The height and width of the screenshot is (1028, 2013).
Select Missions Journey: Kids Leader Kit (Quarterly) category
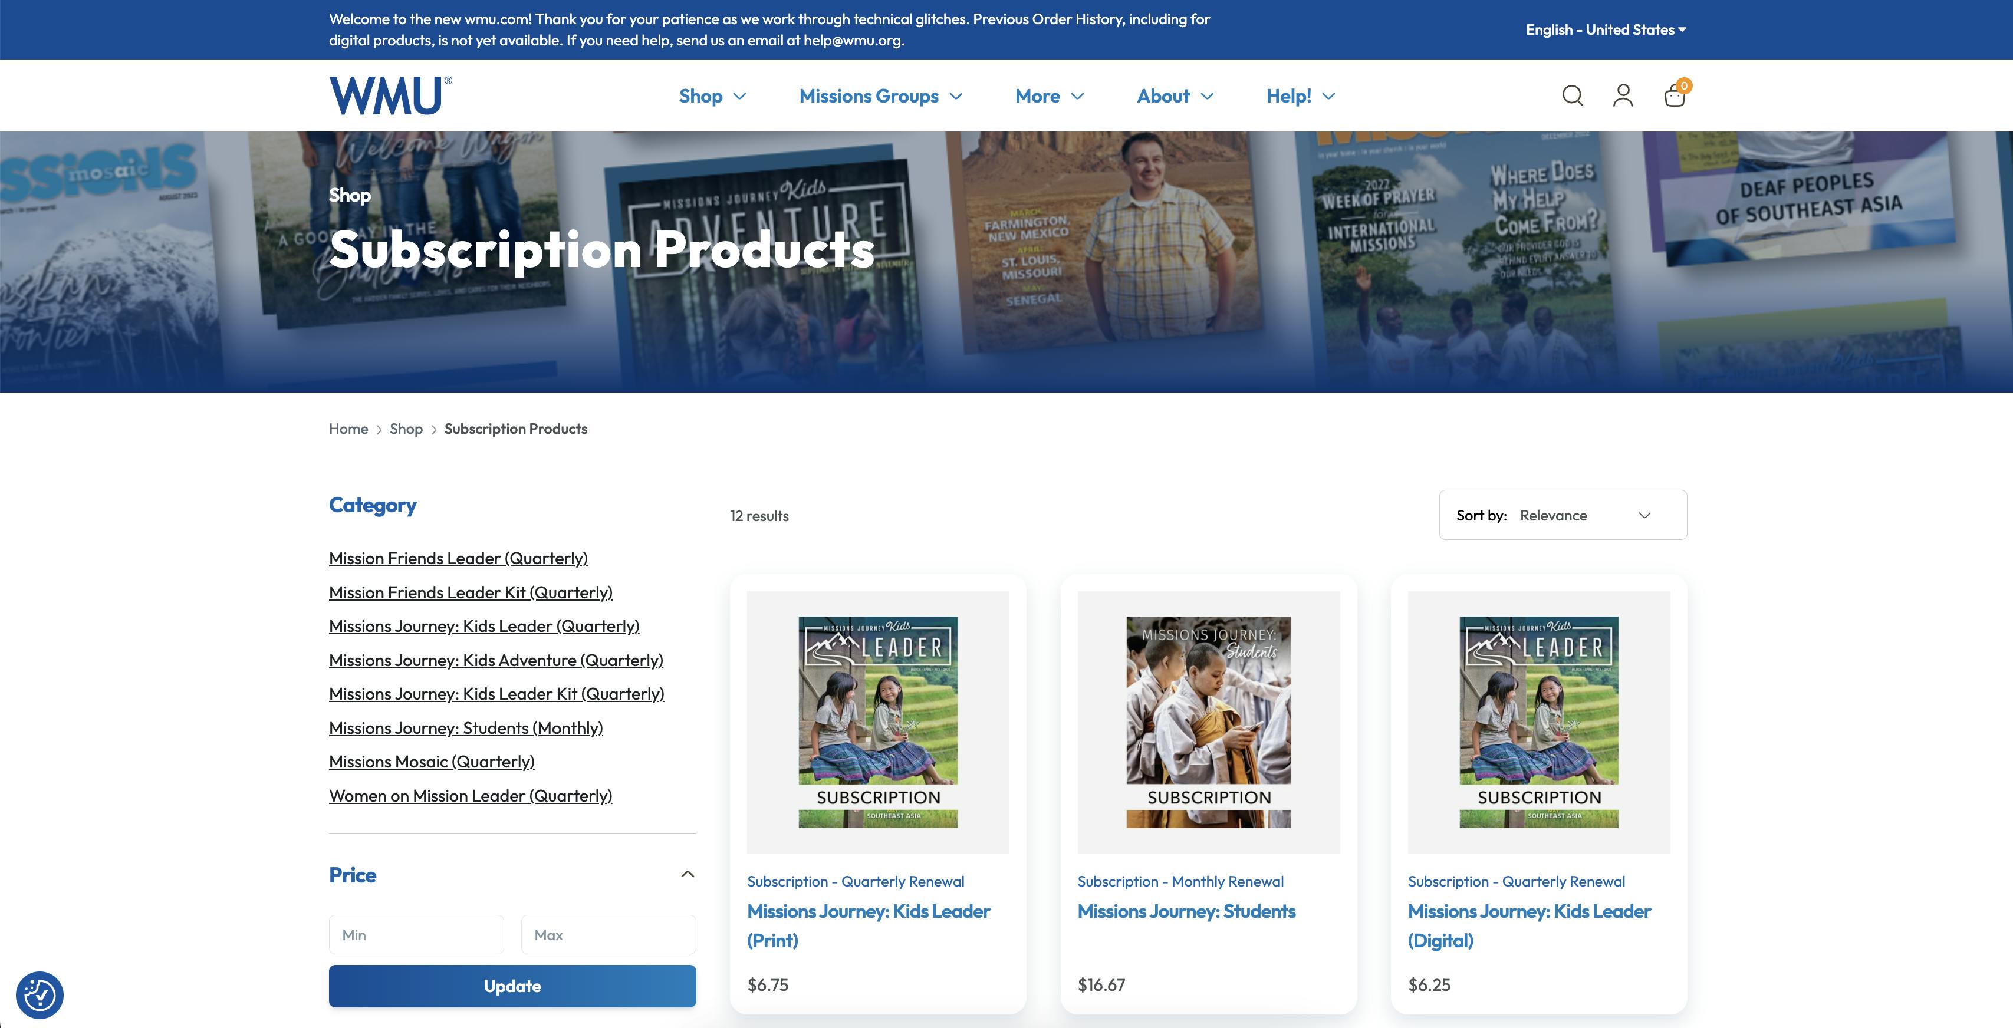coord(496,694)
